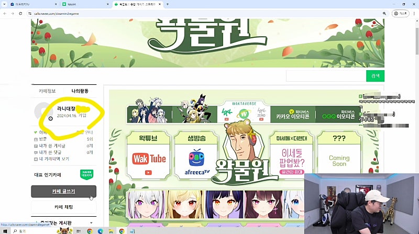Screen dimensions: 419x234
Task: Launch Microsoft Edge from the taskbar
Action: (x=100, y=231)
